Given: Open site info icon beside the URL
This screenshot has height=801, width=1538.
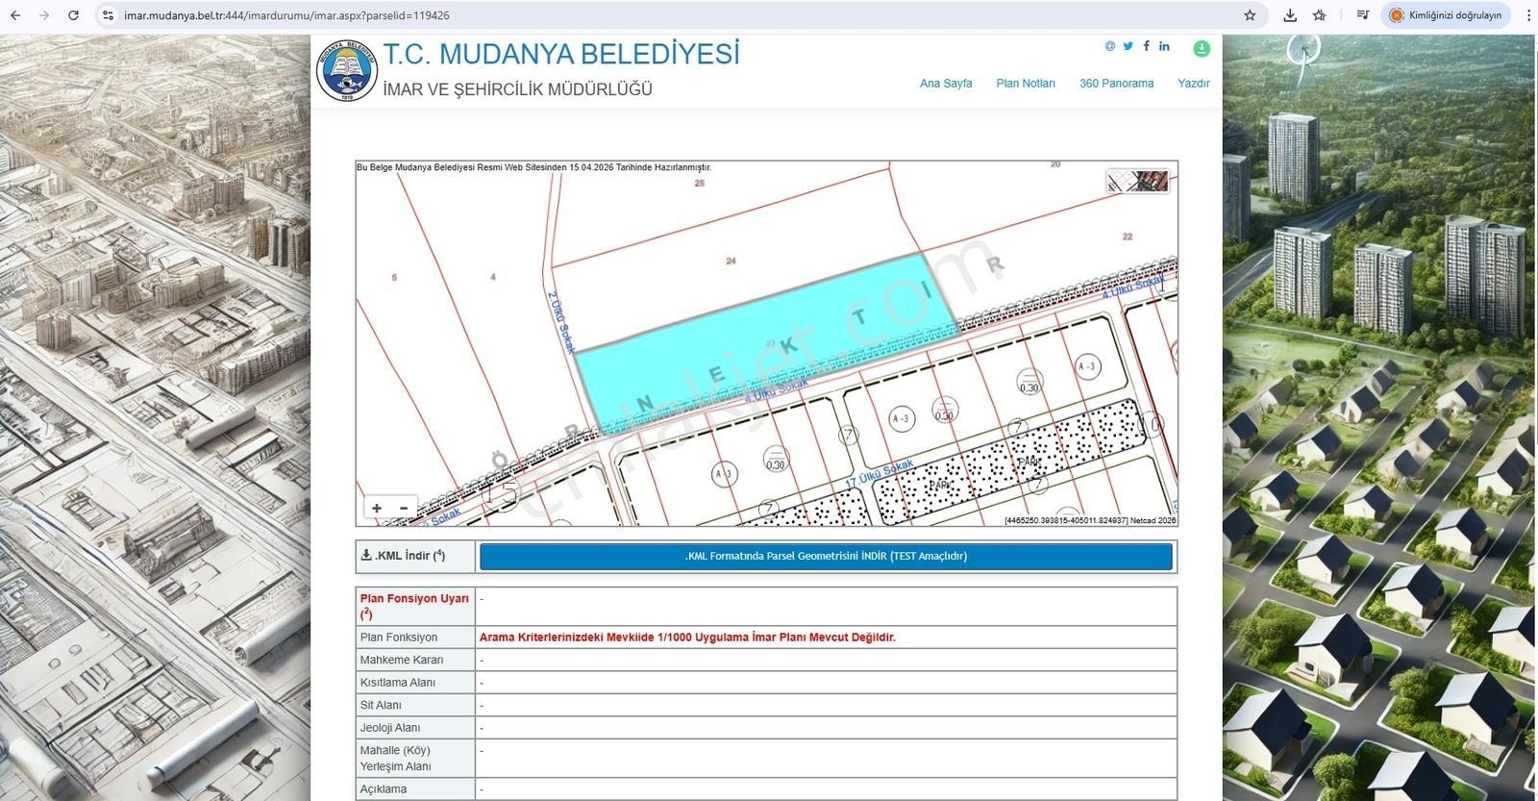Looking at the screenshot, I should [x=108, y=15].
